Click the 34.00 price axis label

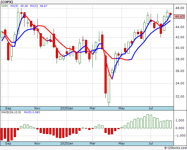point(180,83)
